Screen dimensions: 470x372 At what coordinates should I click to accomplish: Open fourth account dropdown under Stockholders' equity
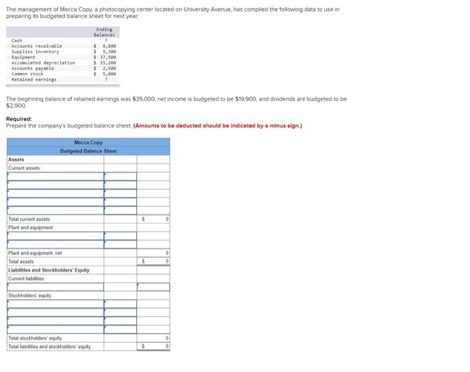click(x=56, y=330)
